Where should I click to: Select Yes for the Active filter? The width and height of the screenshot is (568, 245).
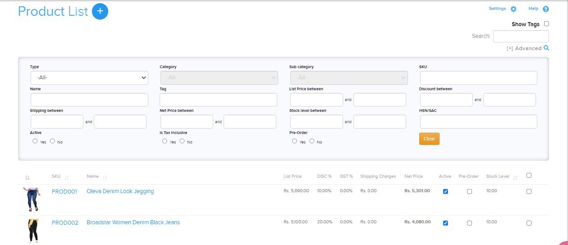click(35, 141)
